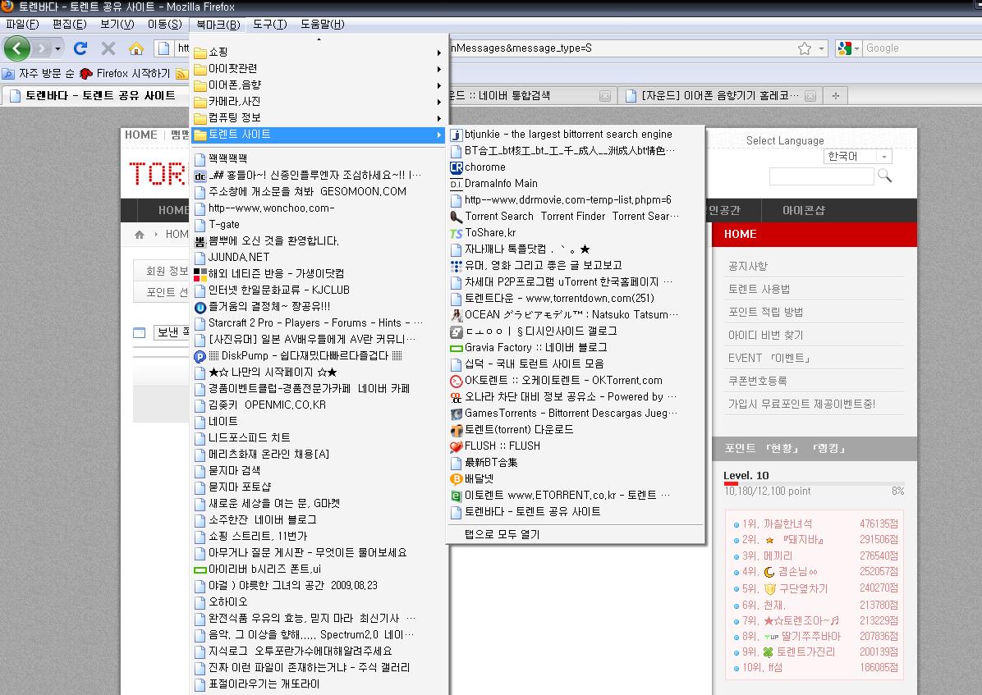The height and width of the screenshot is (695, 982).
Task: Click the Forward navigation arrow
Action: point(41,48)
